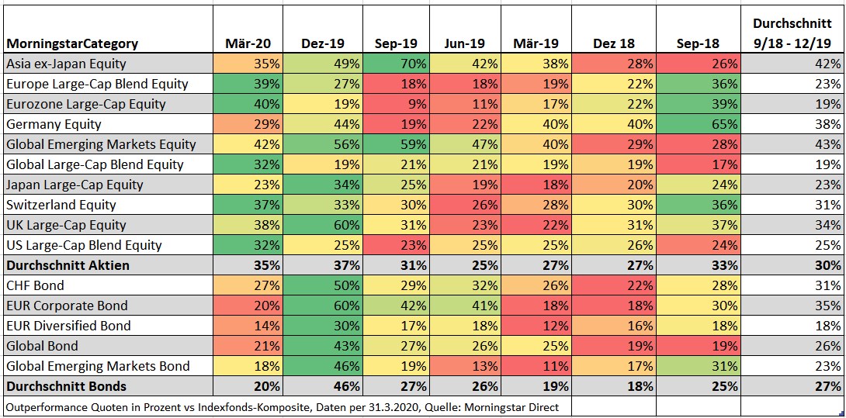Select the Mär-20 column header

249,43
